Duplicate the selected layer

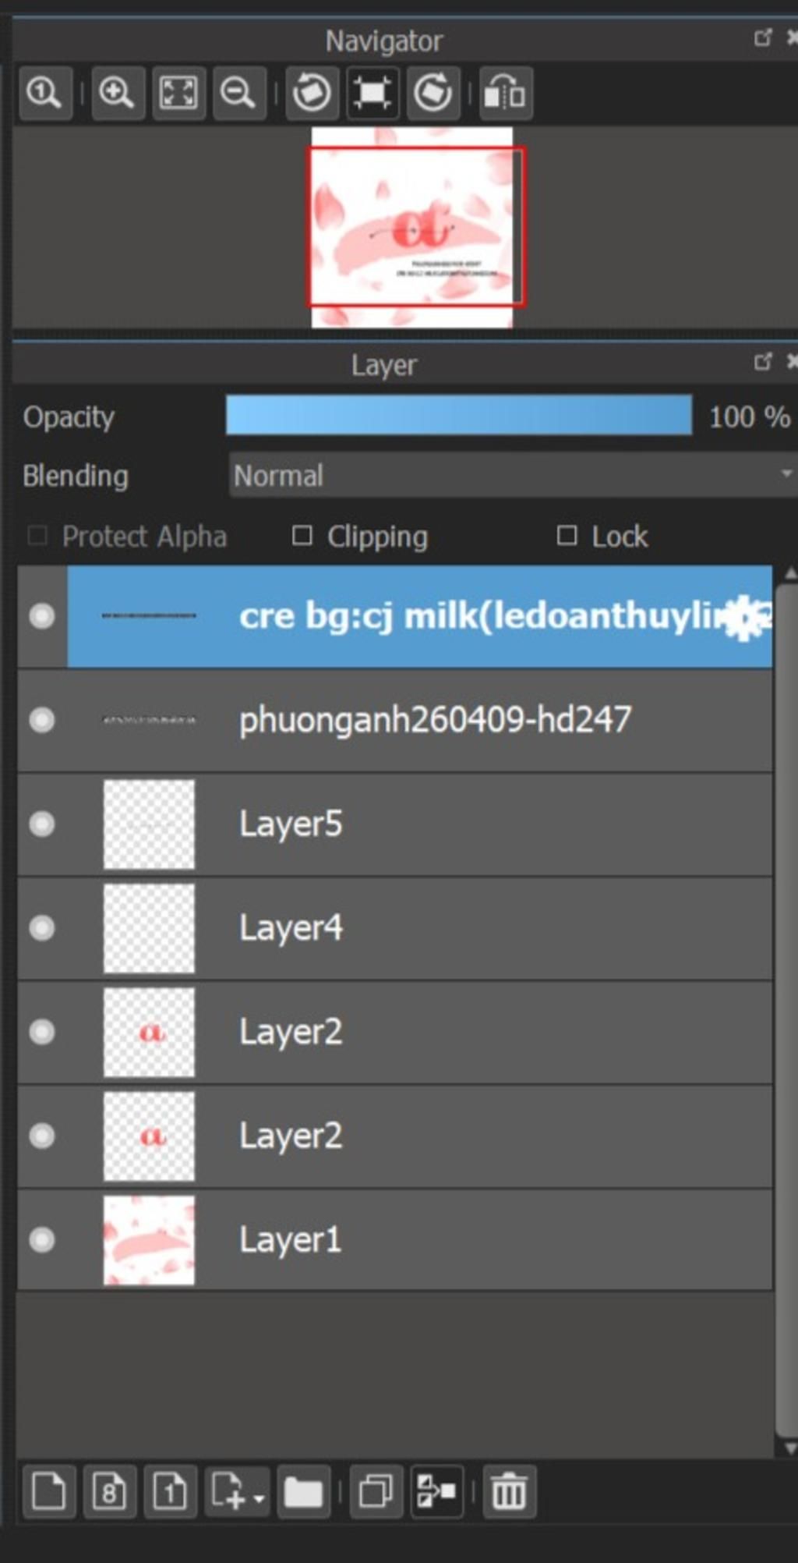point(376,1491)
